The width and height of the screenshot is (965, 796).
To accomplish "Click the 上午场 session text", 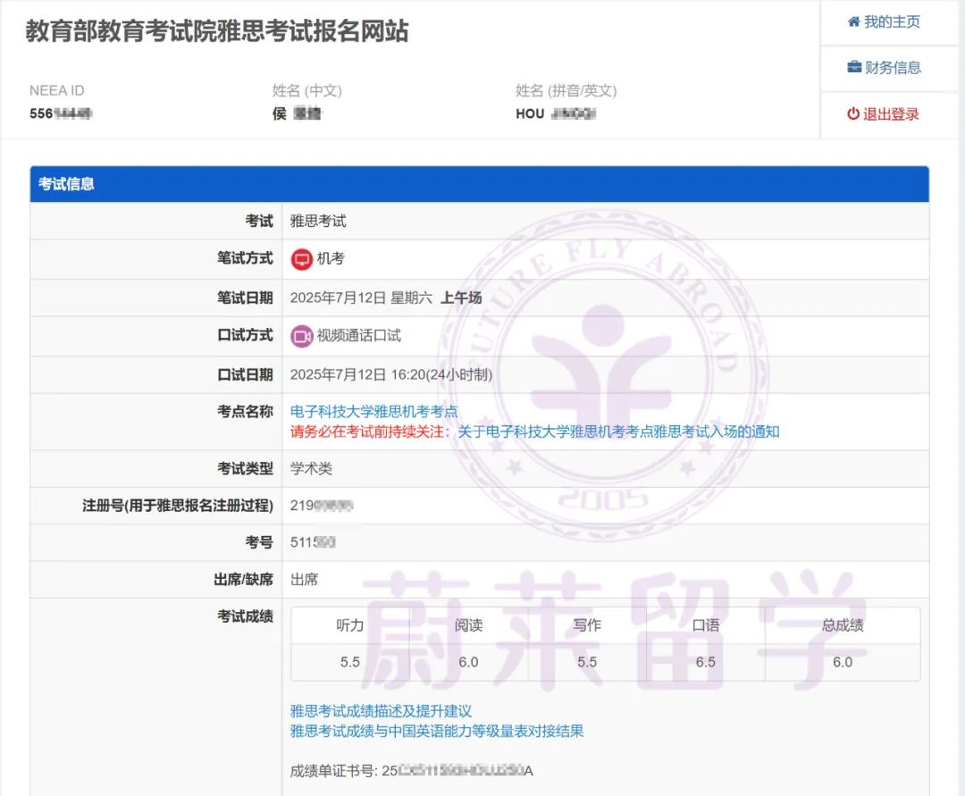I will [461, 297].
